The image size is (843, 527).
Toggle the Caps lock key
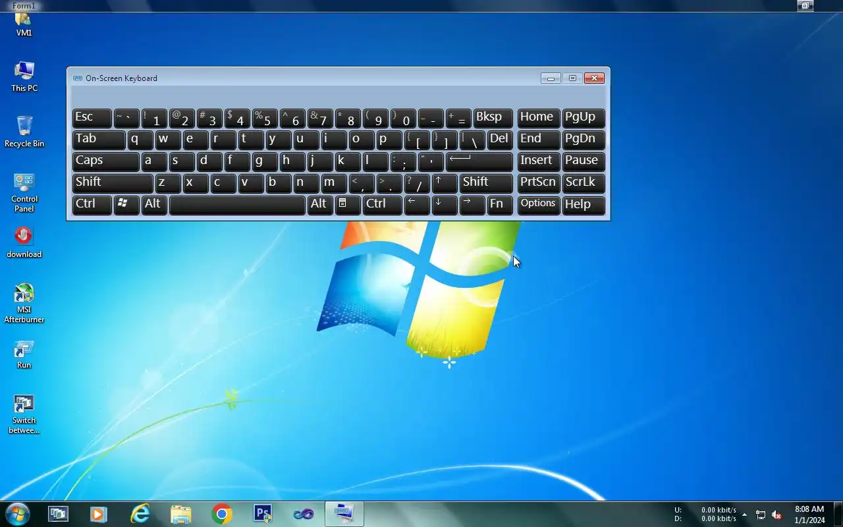pos(105,161)
